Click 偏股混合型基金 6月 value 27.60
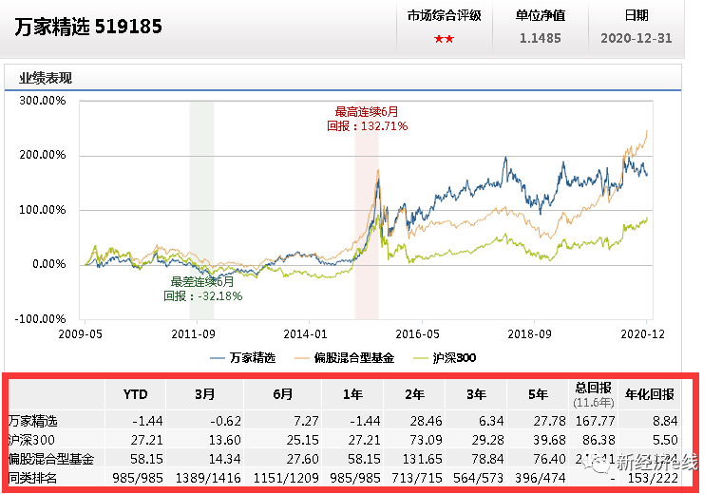The height and width of the screenshot is (494, 722). pyautogui.click(x=303, y=459)
